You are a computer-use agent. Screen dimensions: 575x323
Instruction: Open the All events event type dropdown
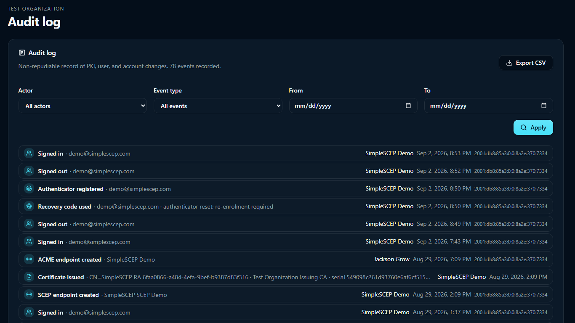[218, 106]
